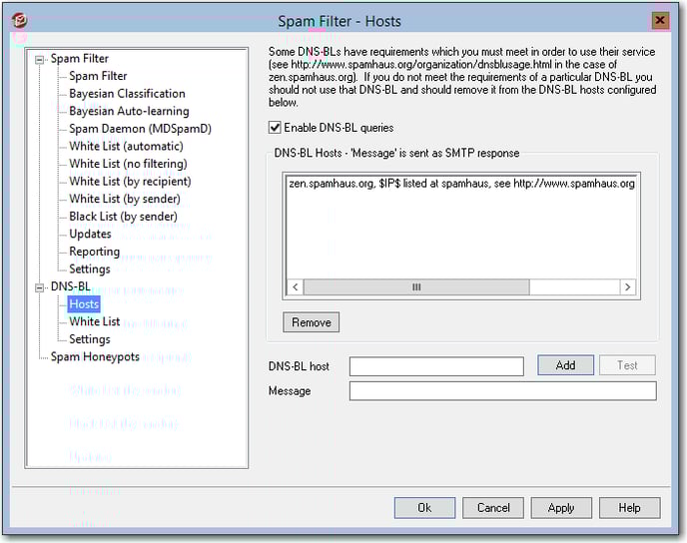Open Bayesian Auto-learning page

tap(129, 111)
